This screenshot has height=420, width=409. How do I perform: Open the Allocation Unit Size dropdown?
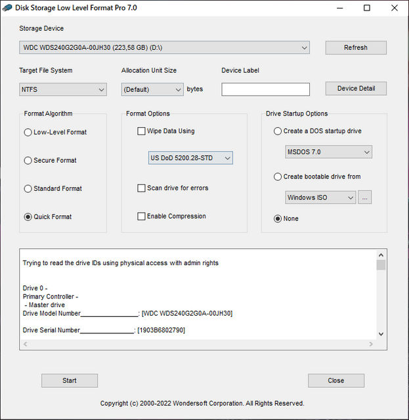point(152,89)
